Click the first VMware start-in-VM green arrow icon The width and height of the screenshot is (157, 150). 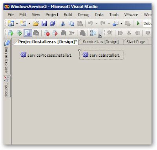click(x=11, y=33)
